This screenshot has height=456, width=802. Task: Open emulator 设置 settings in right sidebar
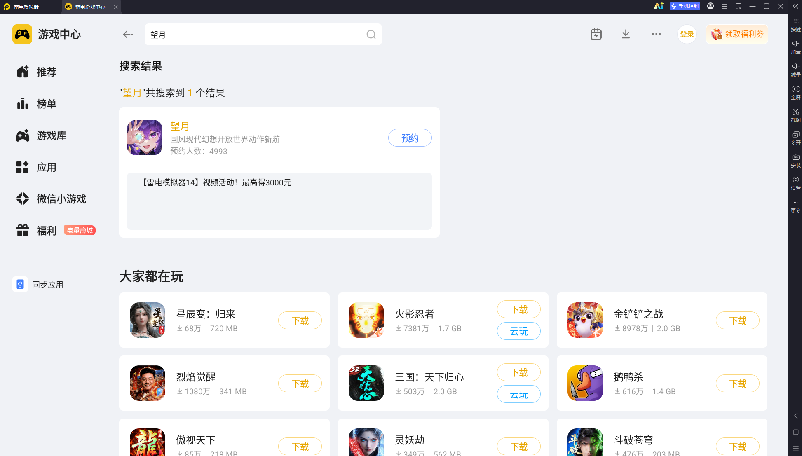795,183
